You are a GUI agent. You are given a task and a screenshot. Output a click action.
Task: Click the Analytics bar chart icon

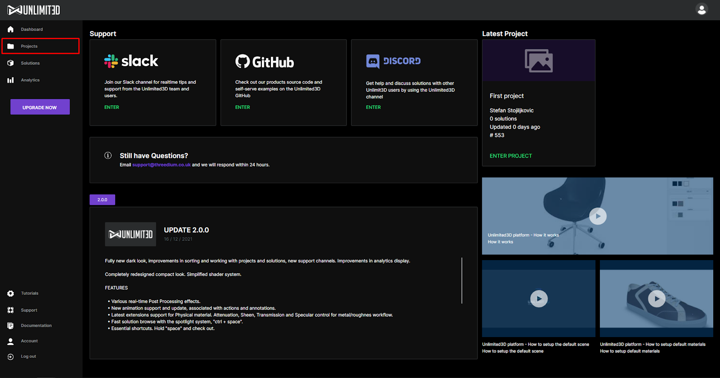(10, 80)
